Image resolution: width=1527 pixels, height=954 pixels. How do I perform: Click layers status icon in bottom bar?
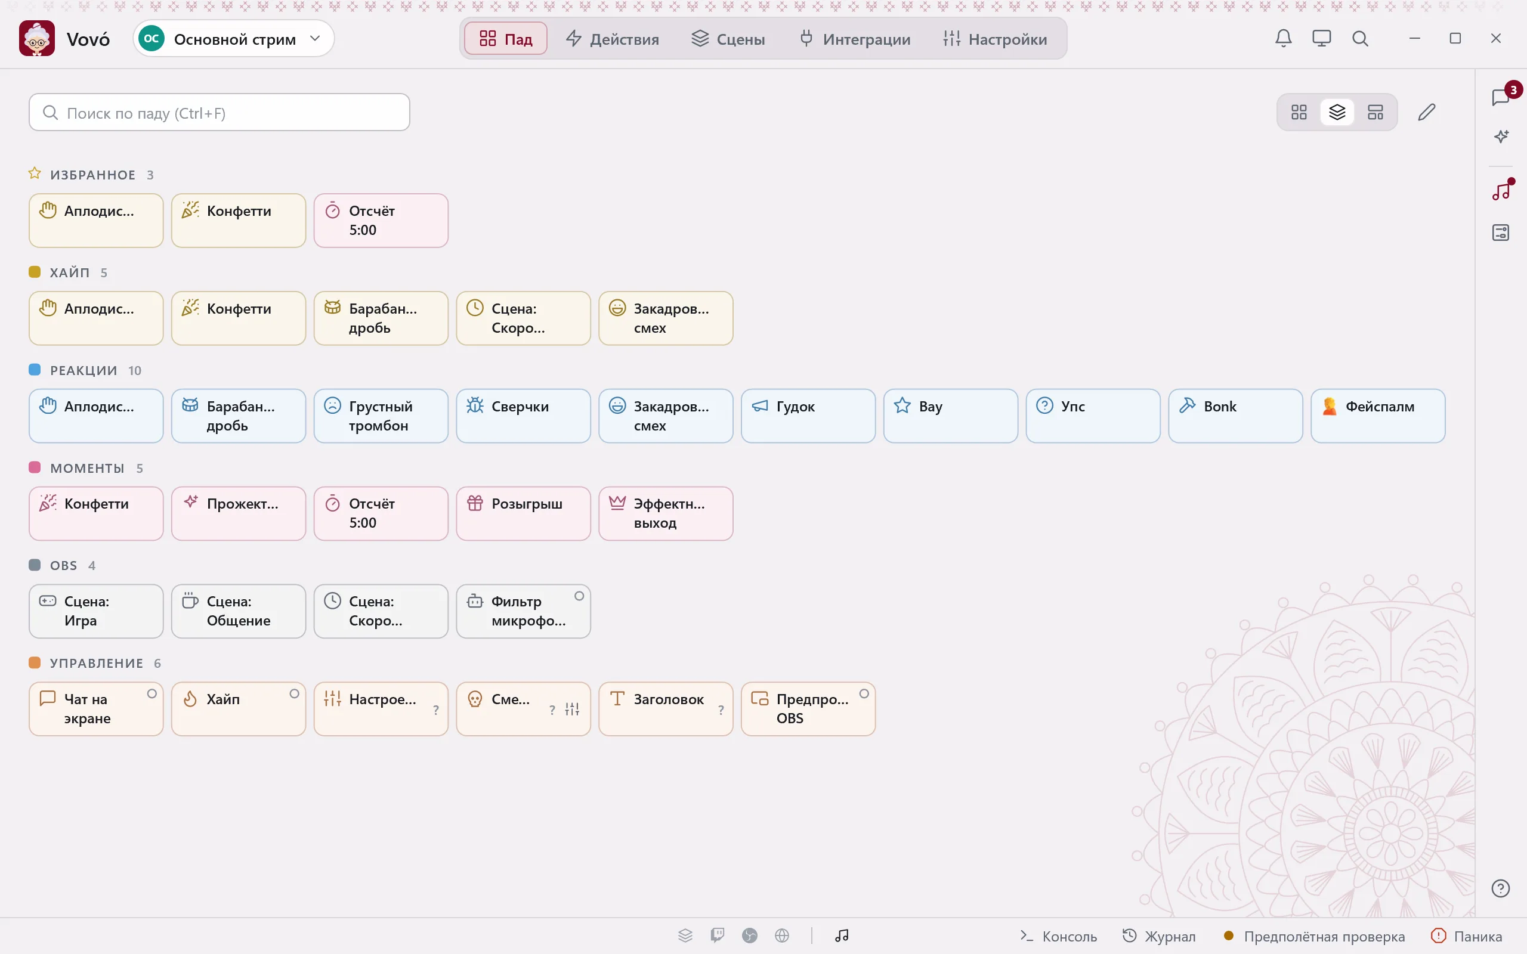(x=685, y=935)
